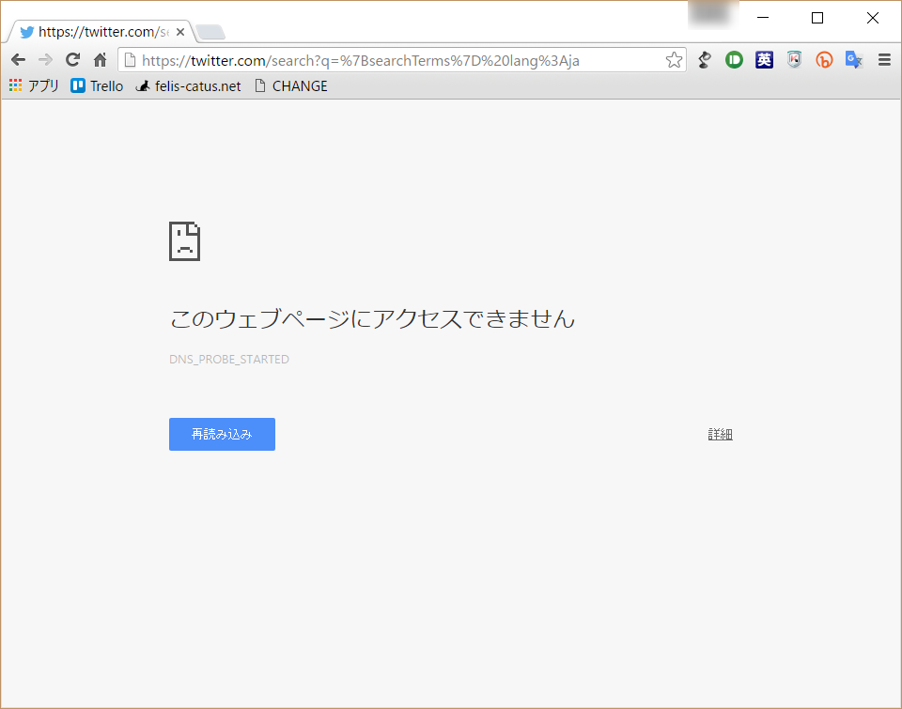Click the 英 dictionary extension icon
The image size is (902, 709).
764,59
